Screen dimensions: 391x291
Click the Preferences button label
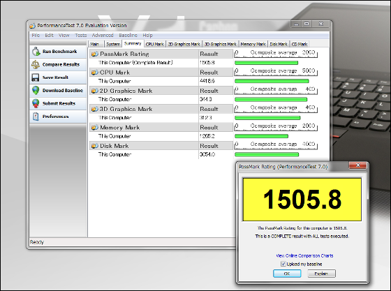tap(55, 117)
